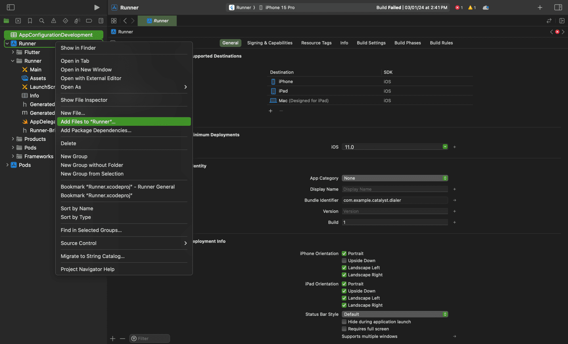
Task: Choose Show in Finder
Action: tap(124, 48)
